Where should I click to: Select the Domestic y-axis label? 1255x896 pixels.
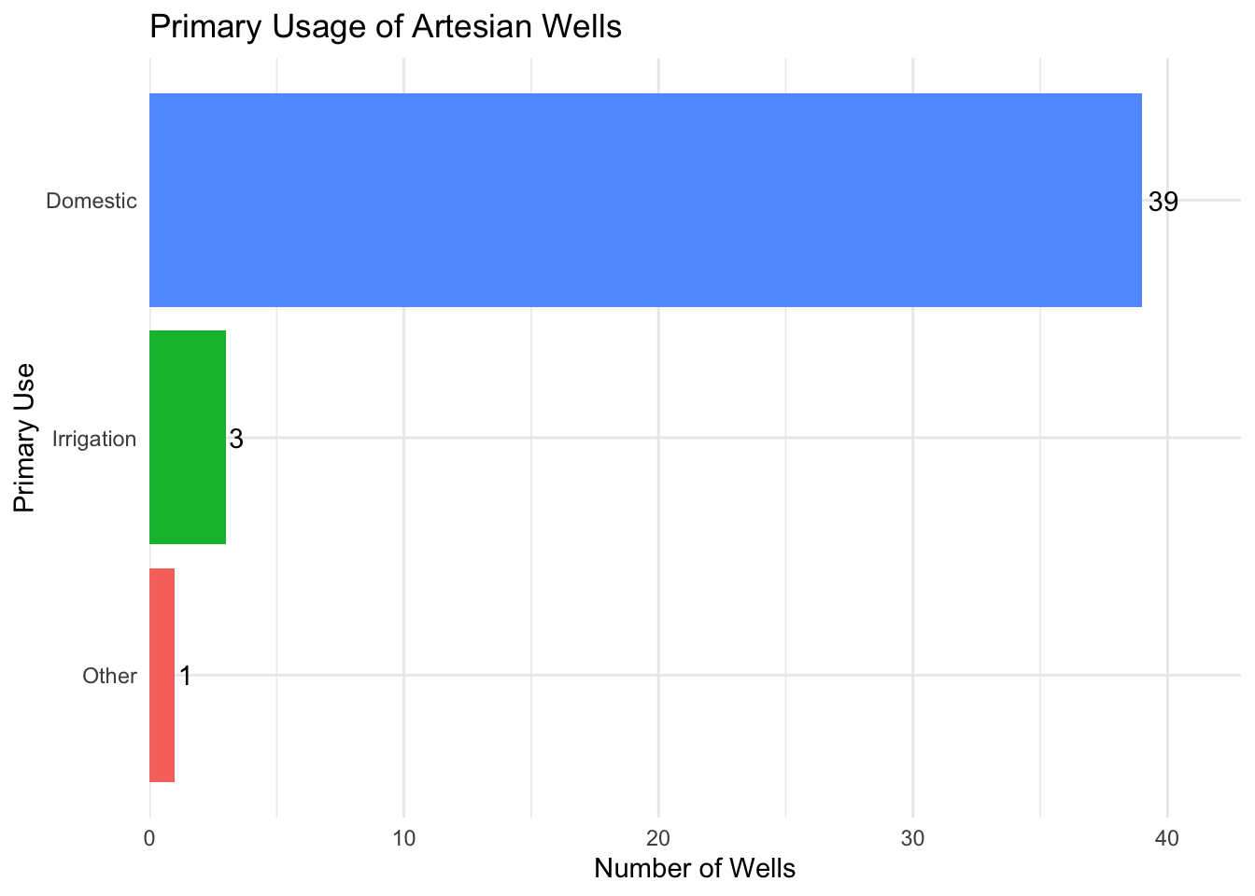92,201
